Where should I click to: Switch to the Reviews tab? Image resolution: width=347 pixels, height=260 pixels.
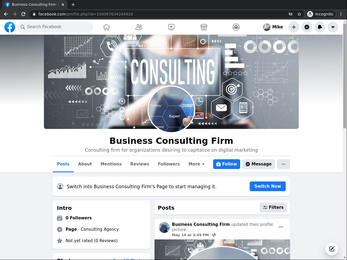click(x=140, y=164)
